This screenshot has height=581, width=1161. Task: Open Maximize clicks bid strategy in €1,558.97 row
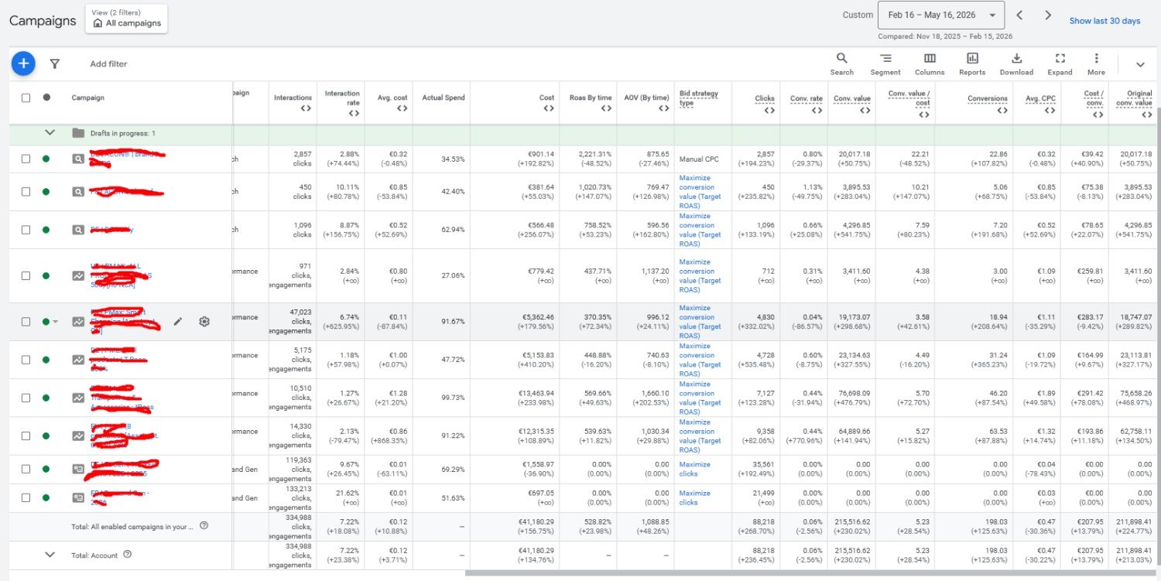point(694,469)
